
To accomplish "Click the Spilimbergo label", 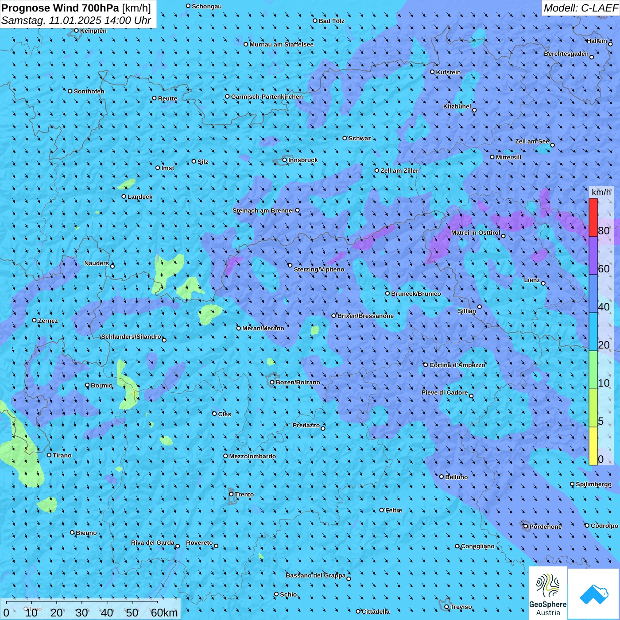I will click(593, 484).
